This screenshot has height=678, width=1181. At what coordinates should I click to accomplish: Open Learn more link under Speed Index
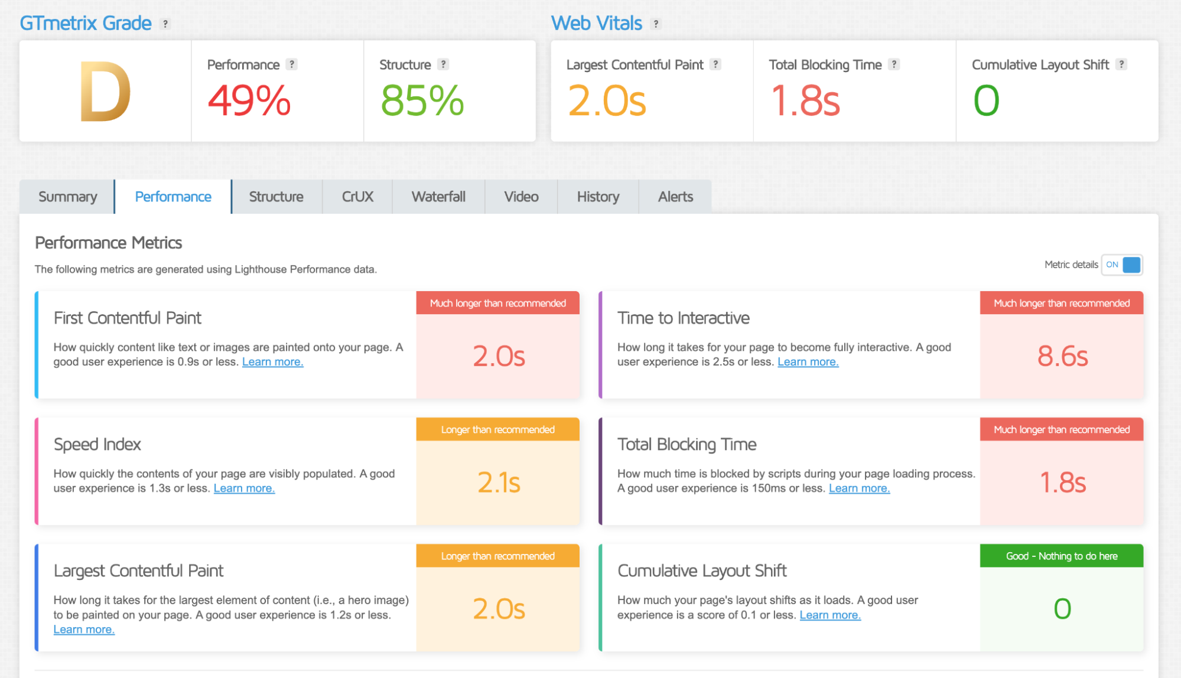click(x=244, y=488)
